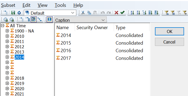Open the Tools menu

pos(60,5)
